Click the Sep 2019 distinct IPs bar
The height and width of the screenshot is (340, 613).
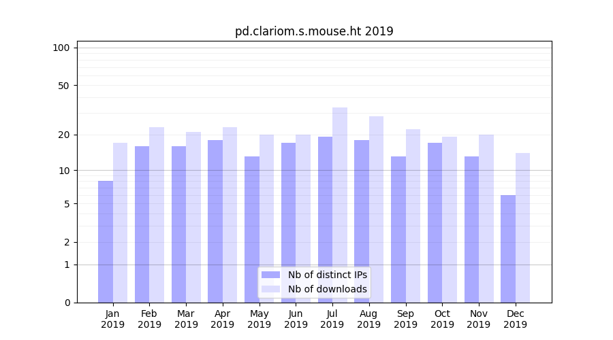[398, 229]
